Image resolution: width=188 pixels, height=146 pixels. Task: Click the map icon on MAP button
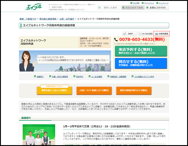coord(125,34)
